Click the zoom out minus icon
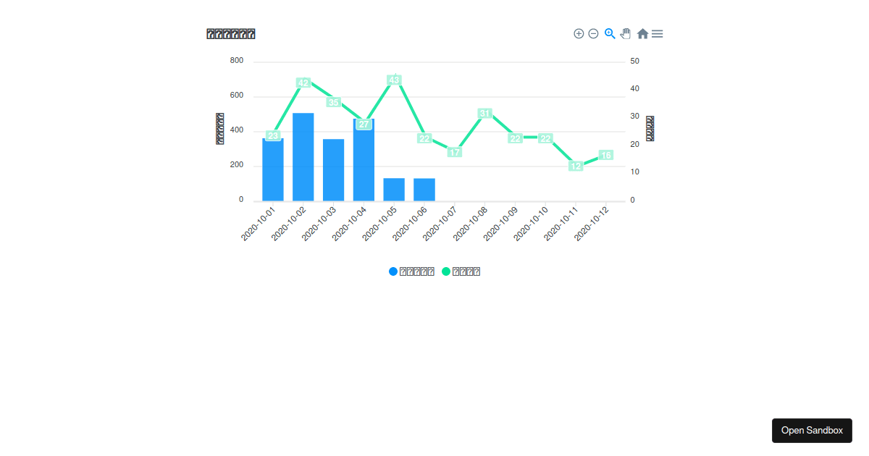The image size is (869, 456). [x=593, y=33]
